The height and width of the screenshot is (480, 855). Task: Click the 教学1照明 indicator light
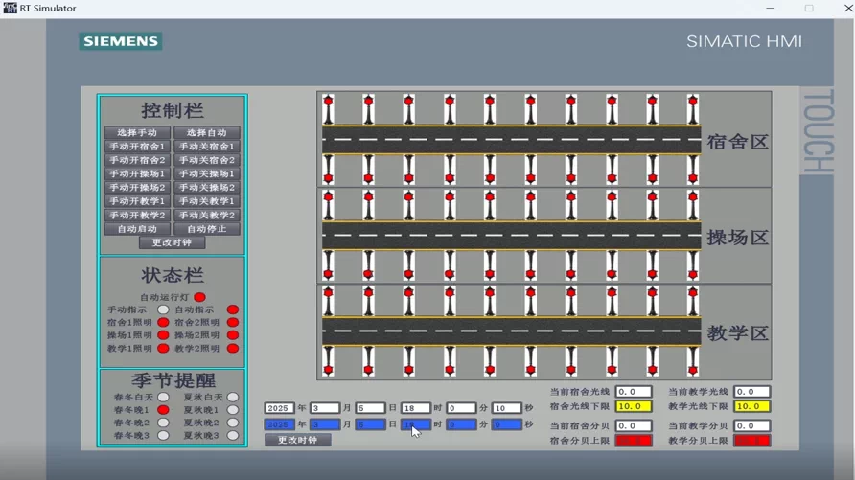163,348
